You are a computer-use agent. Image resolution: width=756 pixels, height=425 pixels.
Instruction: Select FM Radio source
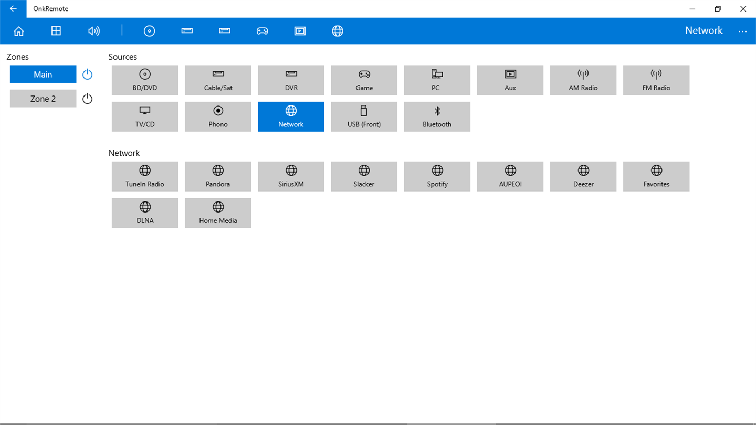[656, 80]
